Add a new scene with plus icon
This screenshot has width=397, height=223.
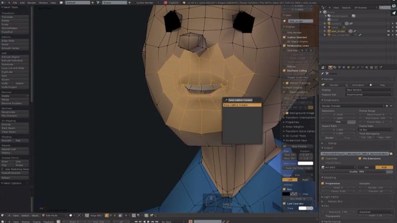pos(130,2)
